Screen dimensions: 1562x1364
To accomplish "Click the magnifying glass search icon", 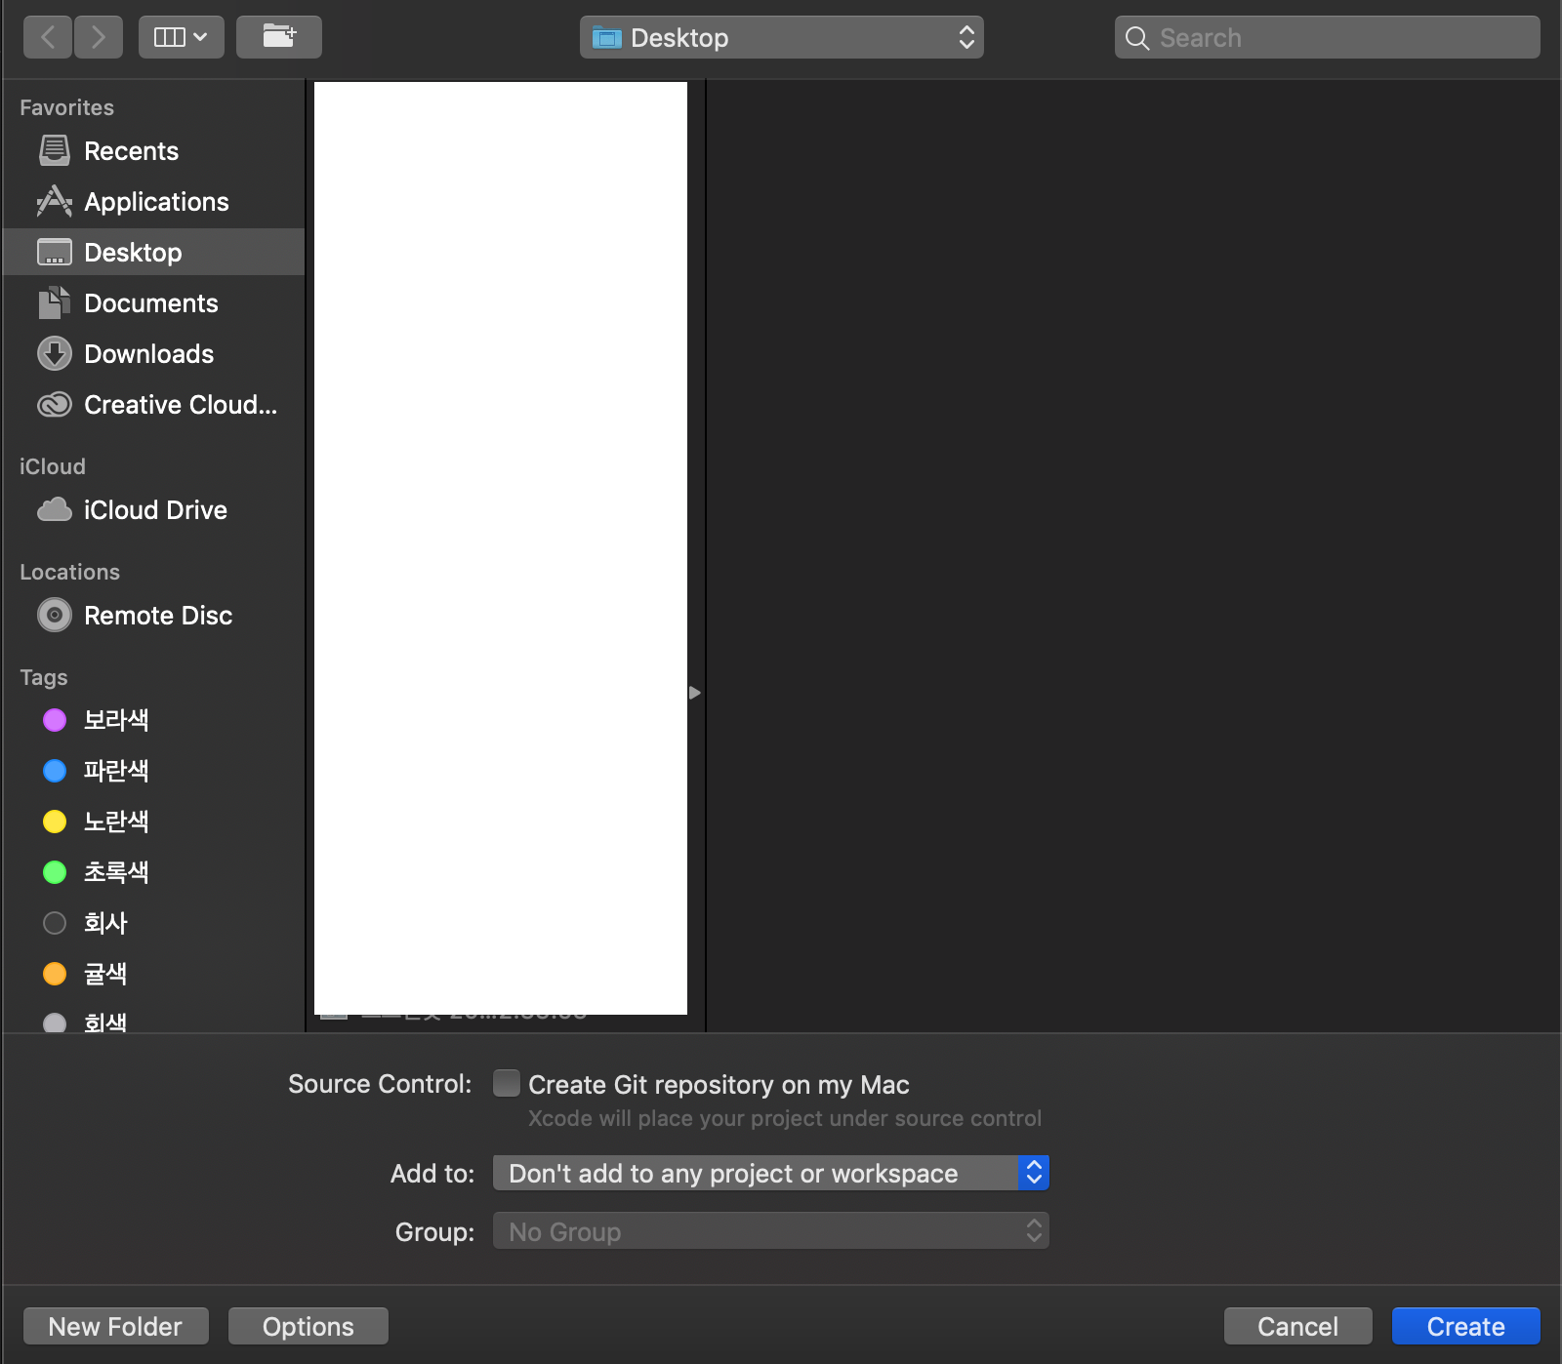I will click(1137, 38).
